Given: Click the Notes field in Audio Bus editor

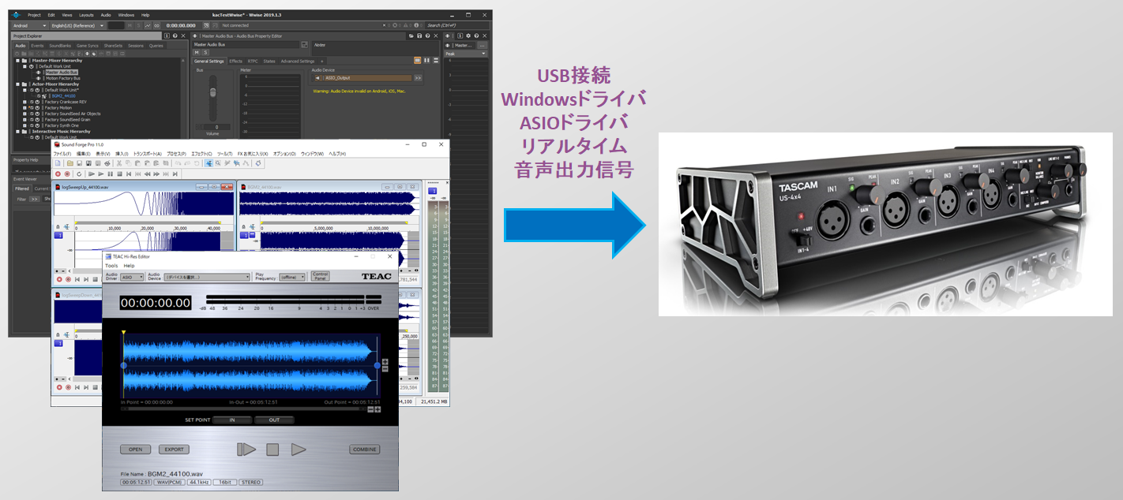Looking at the screenshot, I should pyautogui.click(x=375, y=48).
